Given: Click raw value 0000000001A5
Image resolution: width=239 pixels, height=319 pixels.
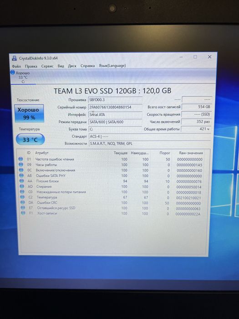Looking at the screenshot, I should 189,165.
